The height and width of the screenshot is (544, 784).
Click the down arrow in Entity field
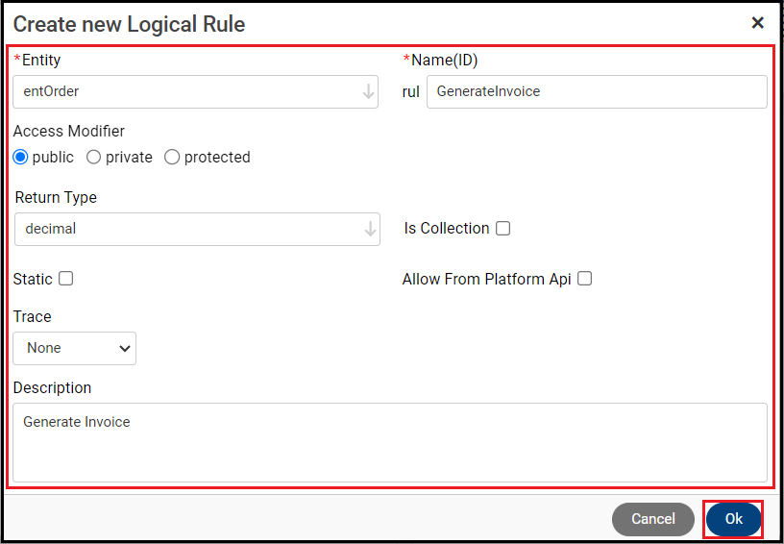(368, 92)
